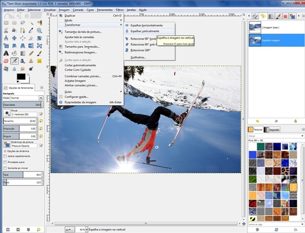Select the Eraser tool
The height and width of the screenshot is (233, 305).
pos(6,61)
